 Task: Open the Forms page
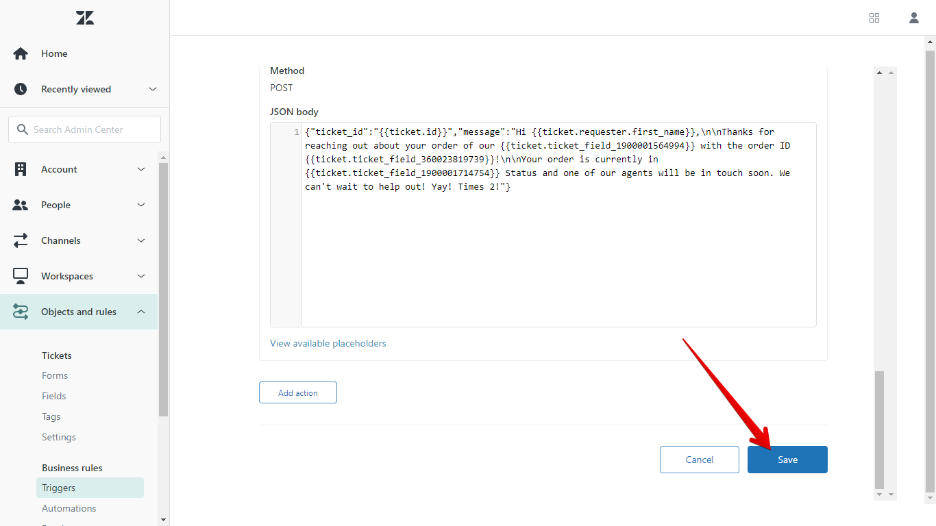coord(55,375)
